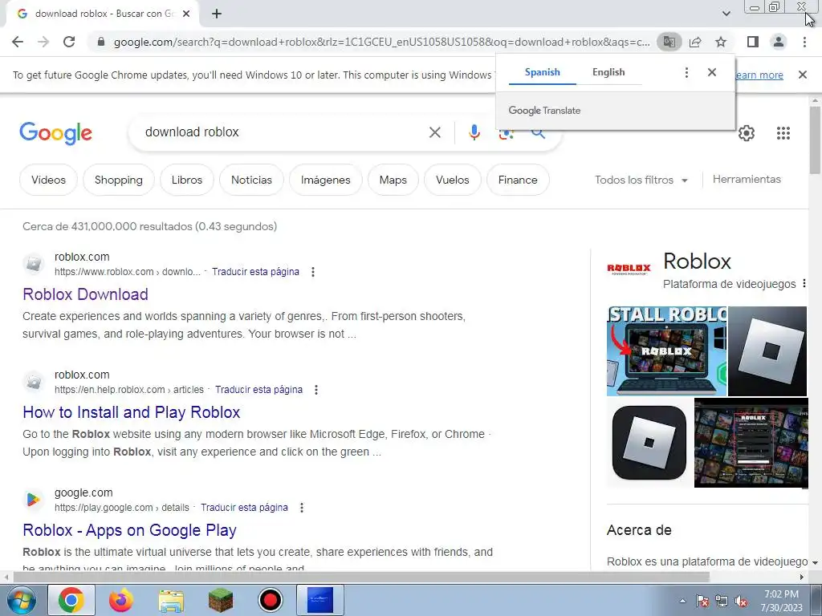Screen dimensions: 822x616
Task: Click the forward navigation arrow
Action: click(x=43, y=42)
